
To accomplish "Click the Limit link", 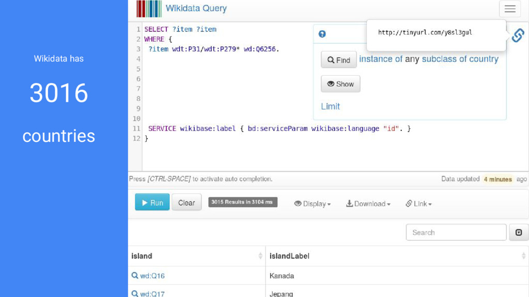I will pyautogui.click(x=330, y=106).
